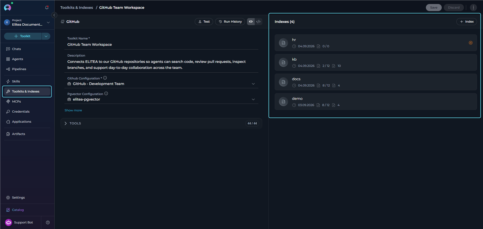This screenshot has width=483, height=229.
Task: Collapse the sidebar with the arrow button
Action: [x=54, y=15]
